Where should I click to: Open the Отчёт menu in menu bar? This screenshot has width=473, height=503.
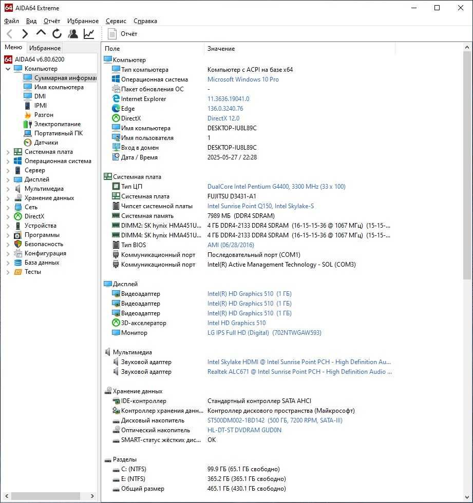click(x=52, y=21)
